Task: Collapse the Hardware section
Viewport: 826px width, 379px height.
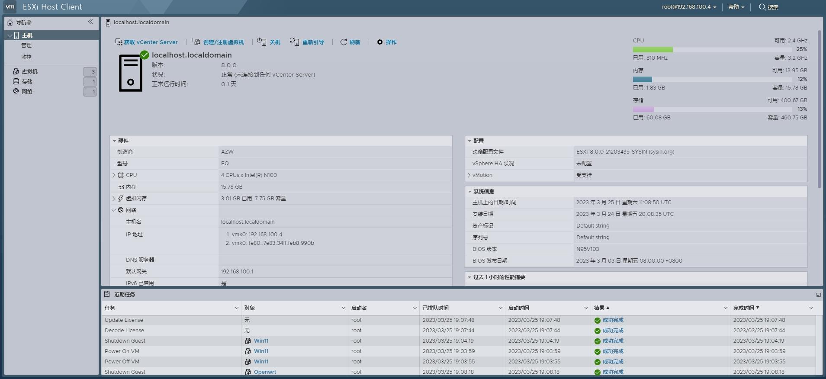Action: point(114,141)
